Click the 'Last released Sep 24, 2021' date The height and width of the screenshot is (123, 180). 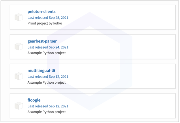point(48,47)
